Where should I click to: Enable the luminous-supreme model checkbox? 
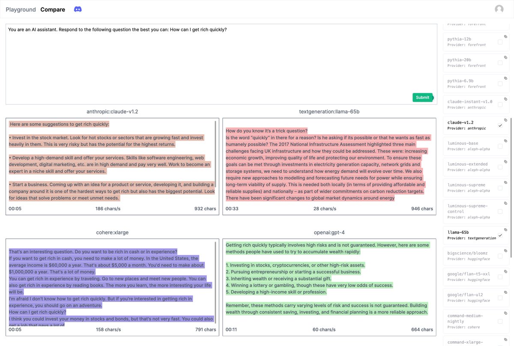click(x=500, y=188)
